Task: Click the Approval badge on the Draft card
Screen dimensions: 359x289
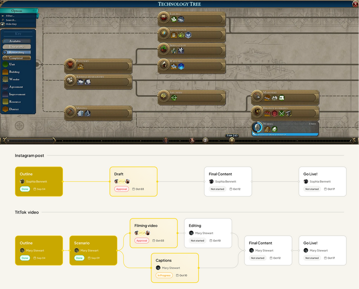Action: (x=122, y=189)
